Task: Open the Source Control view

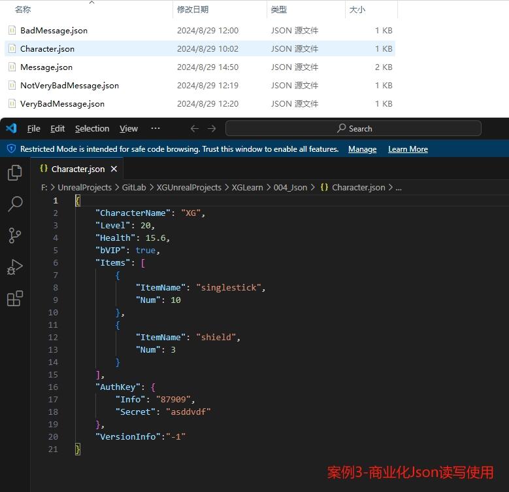Action: [14, 236]
